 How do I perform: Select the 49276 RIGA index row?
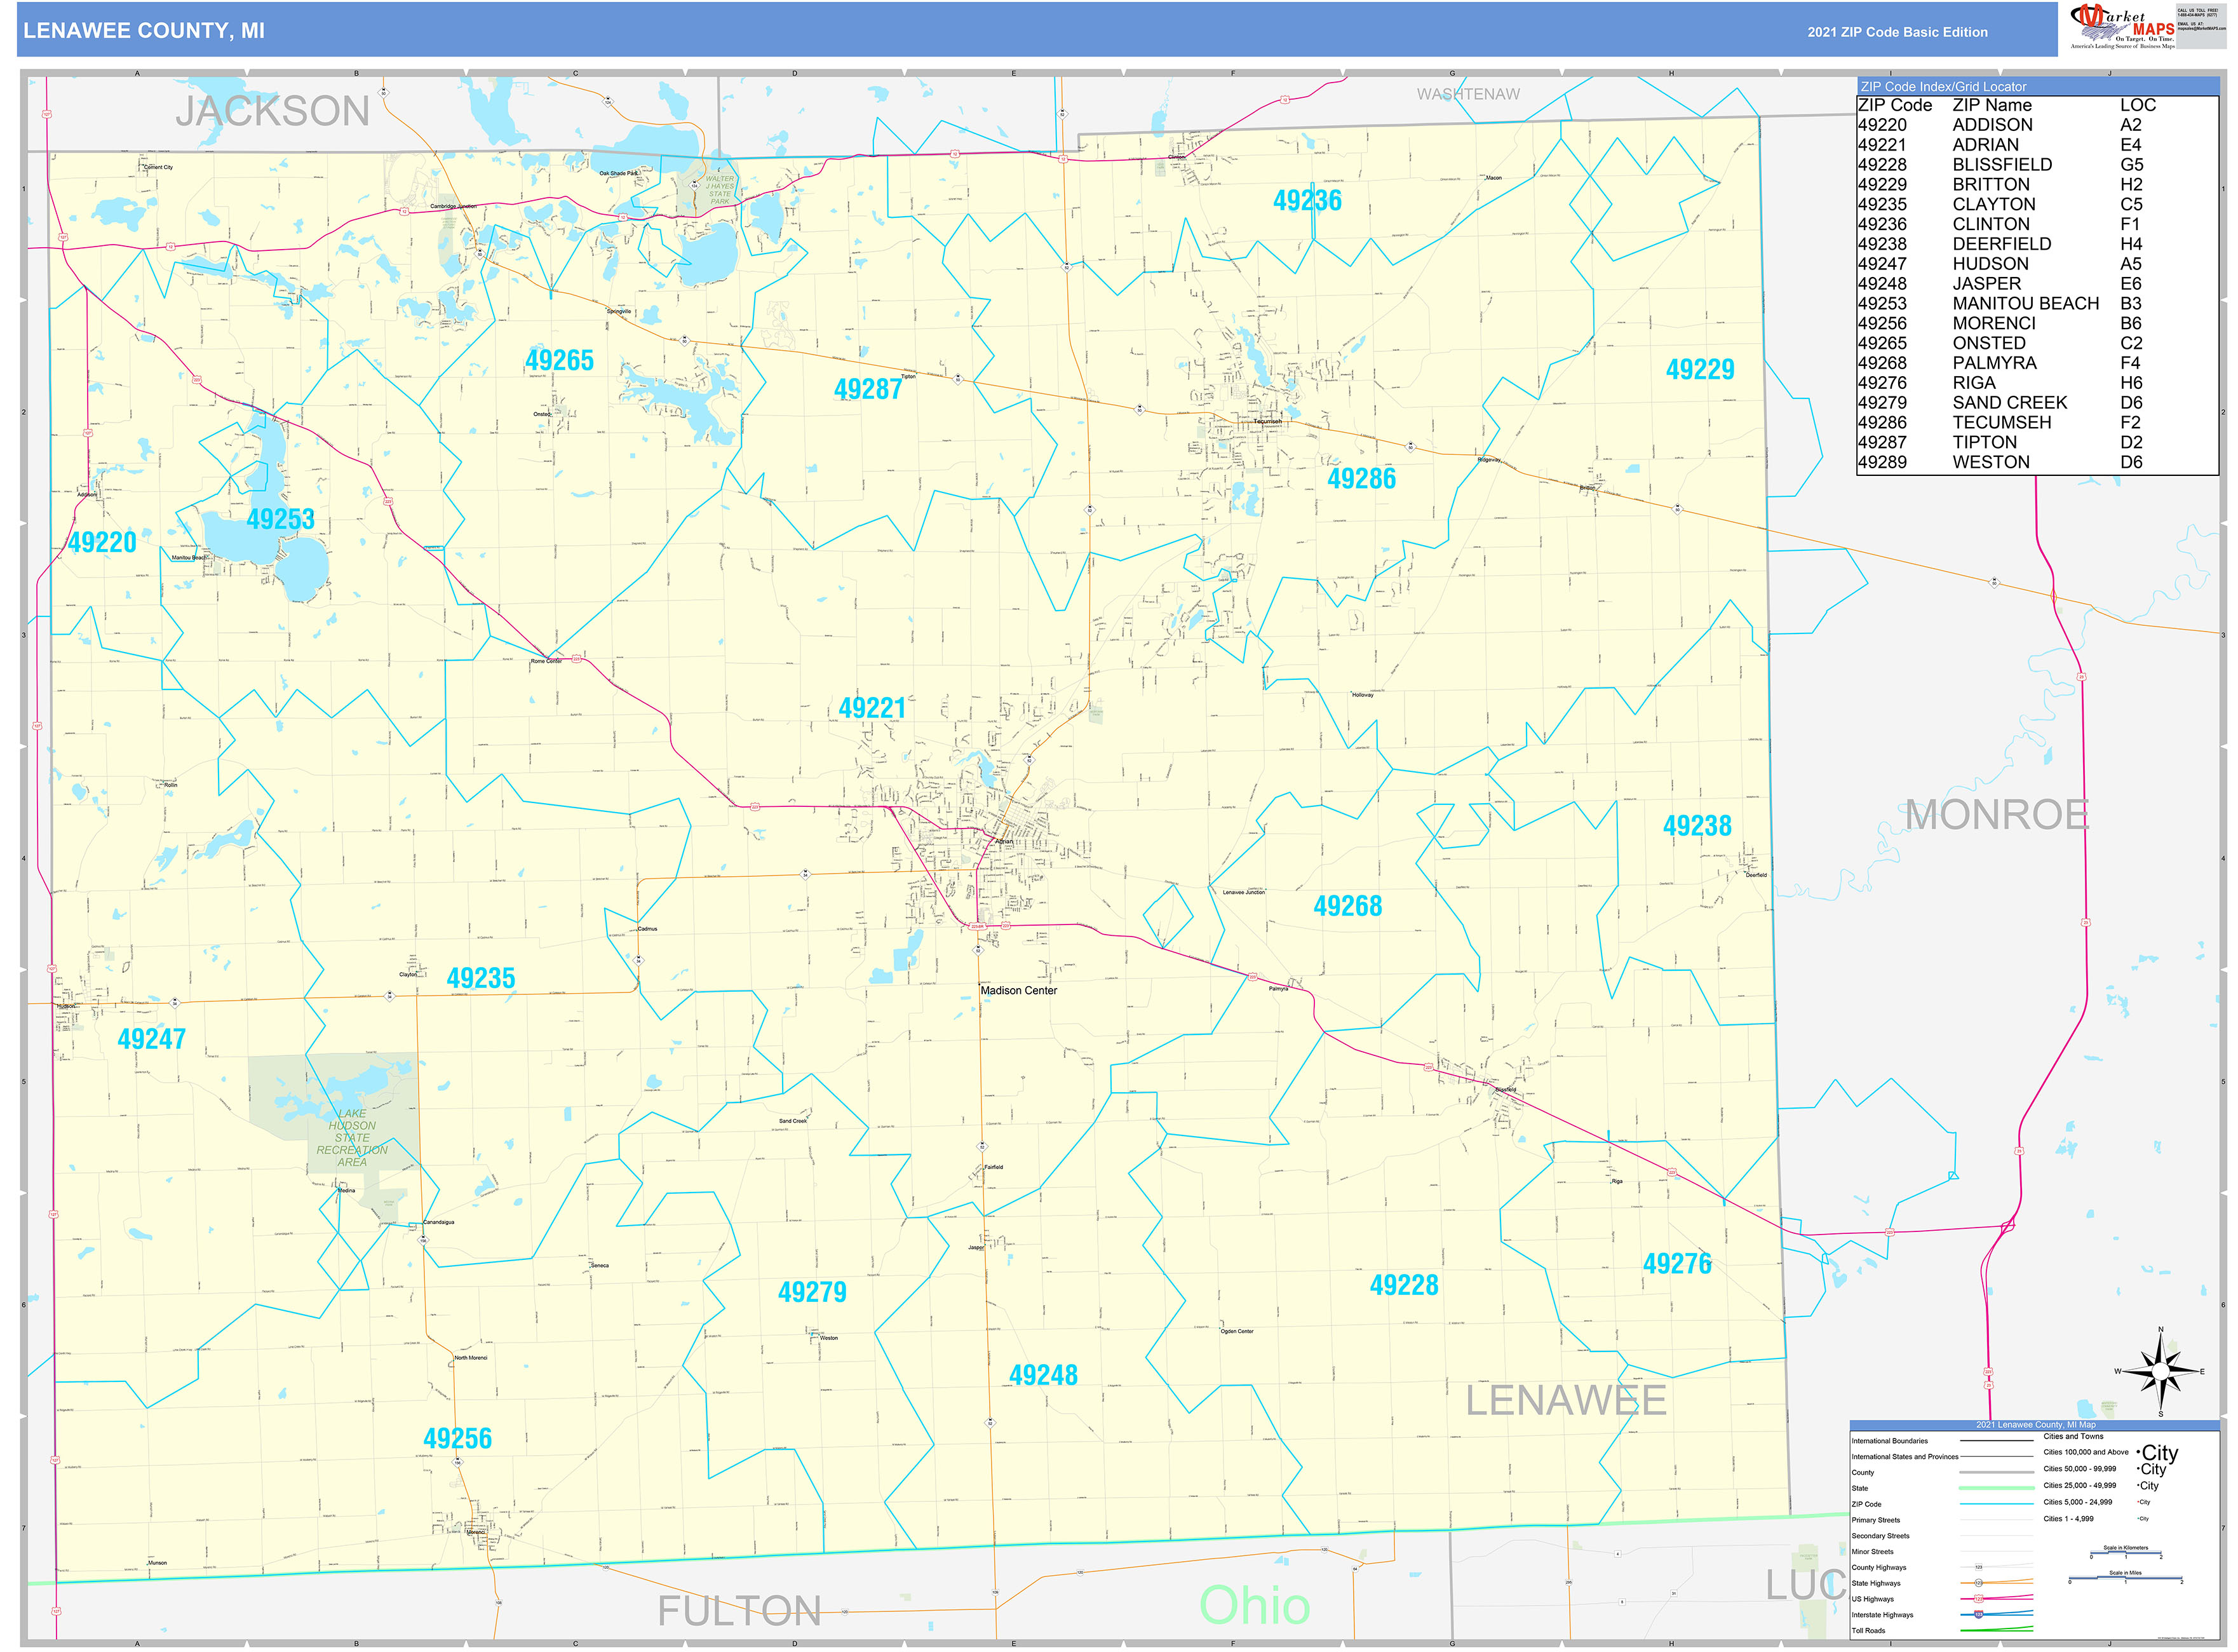(1999, 384)
